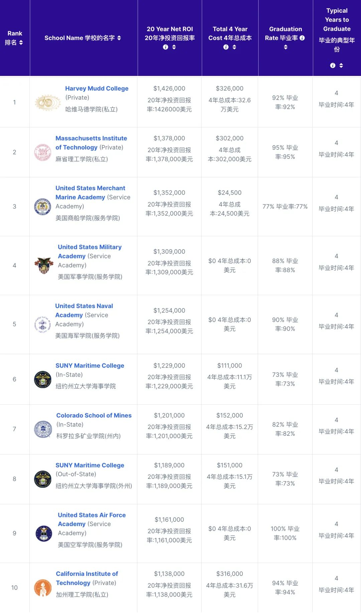Click the MIT seal logo
This screenshot has width=361, height=613.
(x=43, y=152)
